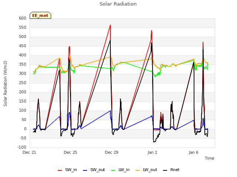The height and width of the screenshot is (177, 237).
Task: Click the 600 y-axis tick label
Action: click(x=23, y=18)
